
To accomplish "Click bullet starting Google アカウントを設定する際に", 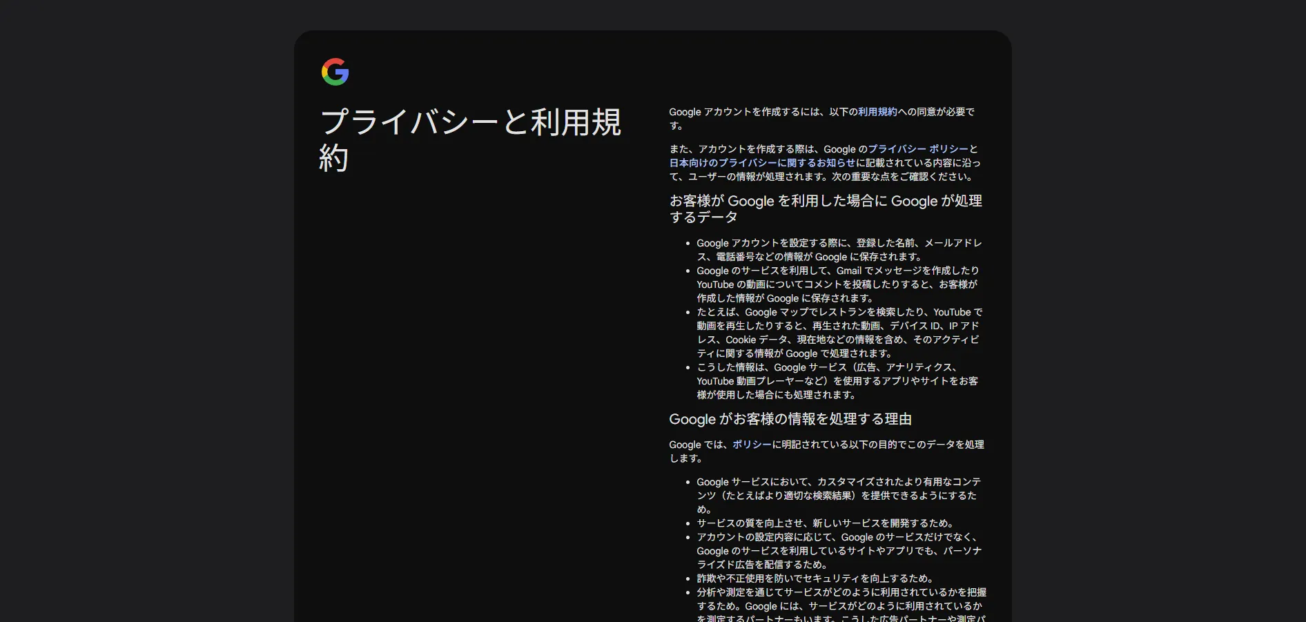I will [839, 250].
